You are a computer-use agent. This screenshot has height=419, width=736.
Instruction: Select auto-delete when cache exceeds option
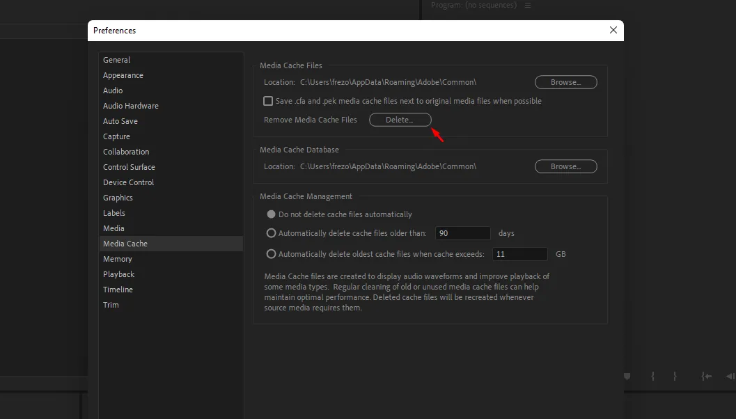(271, 254)
